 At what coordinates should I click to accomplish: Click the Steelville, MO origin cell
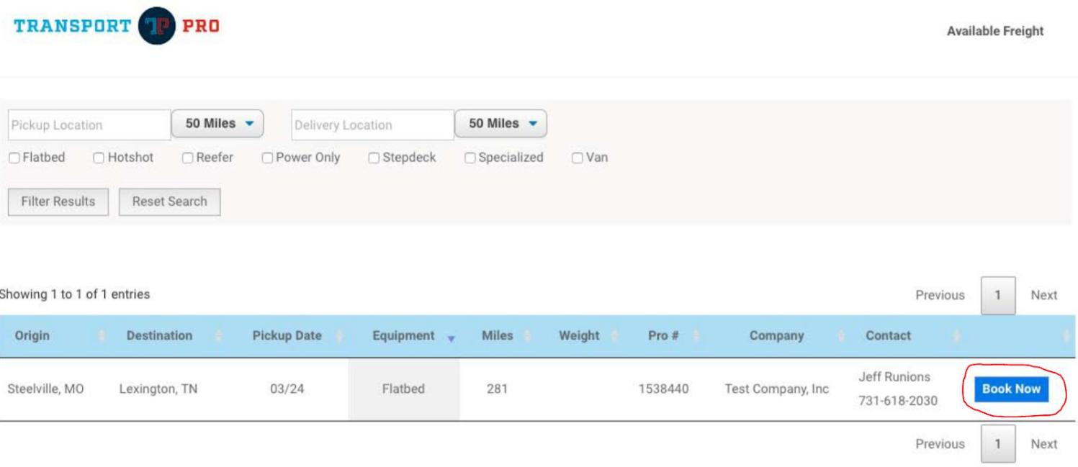coord(45,389)
